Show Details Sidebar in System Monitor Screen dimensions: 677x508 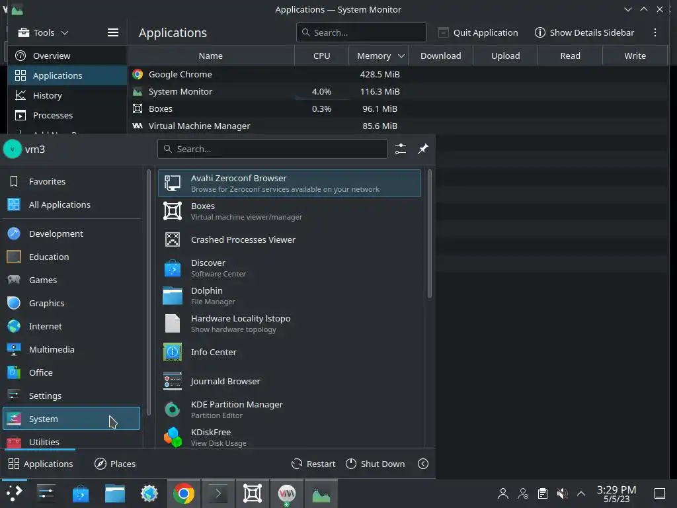[584, 33]
